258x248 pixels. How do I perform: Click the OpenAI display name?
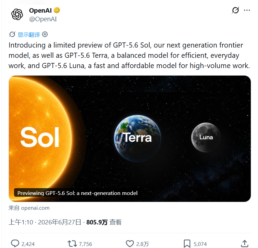click(40, 11)
